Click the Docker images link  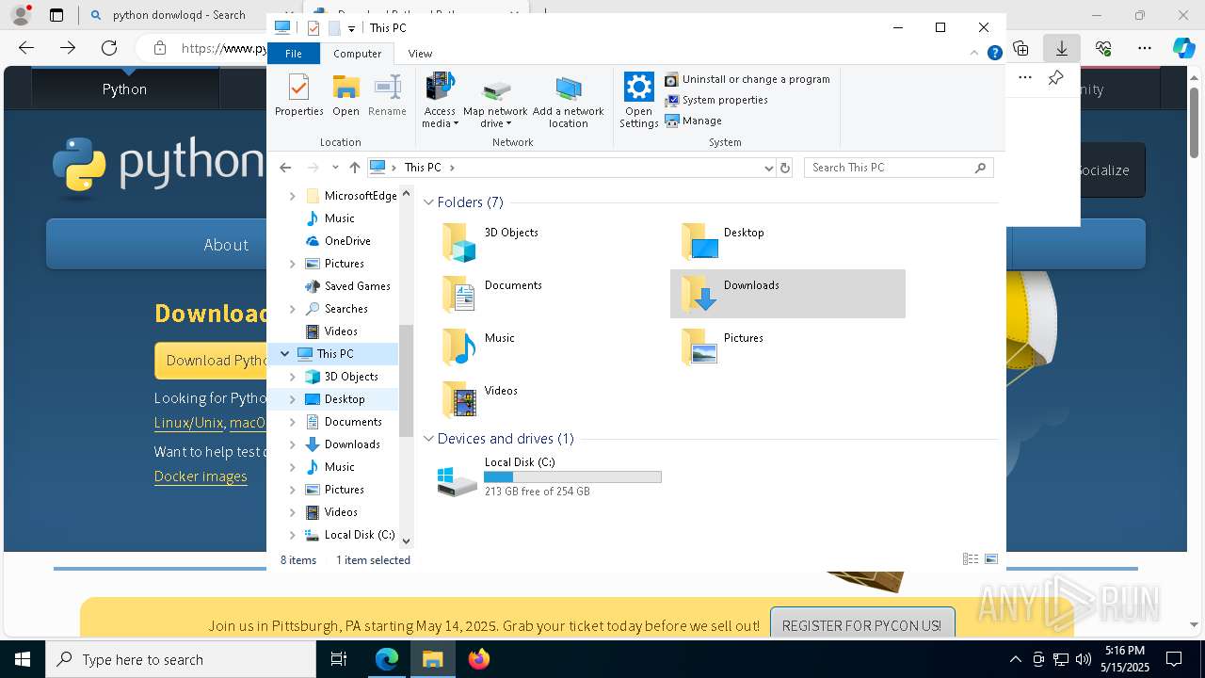[x=201, y=476]
